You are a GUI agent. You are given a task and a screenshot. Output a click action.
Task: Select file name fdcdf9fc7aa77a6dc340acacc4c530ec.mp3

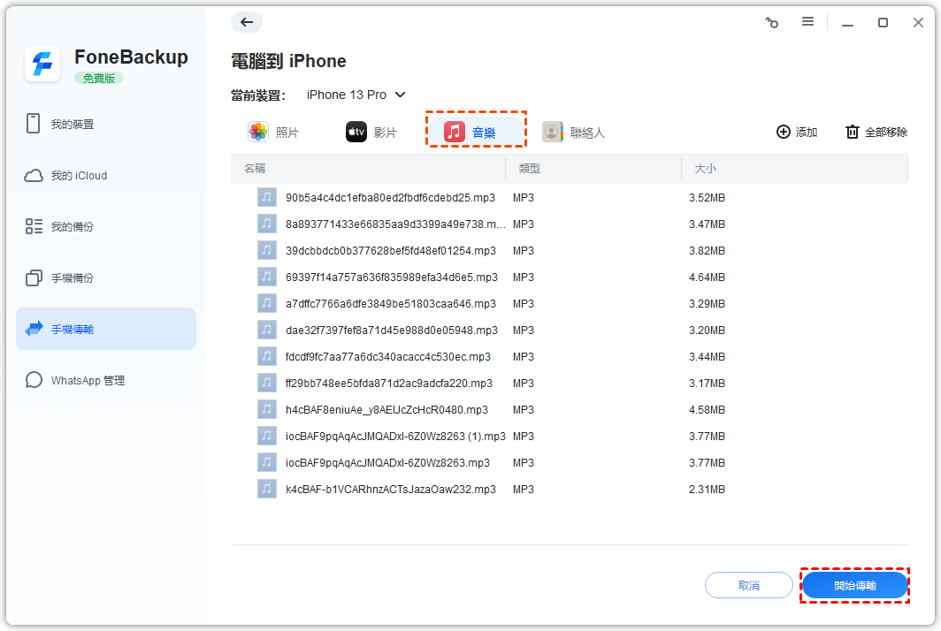(387, 356)
